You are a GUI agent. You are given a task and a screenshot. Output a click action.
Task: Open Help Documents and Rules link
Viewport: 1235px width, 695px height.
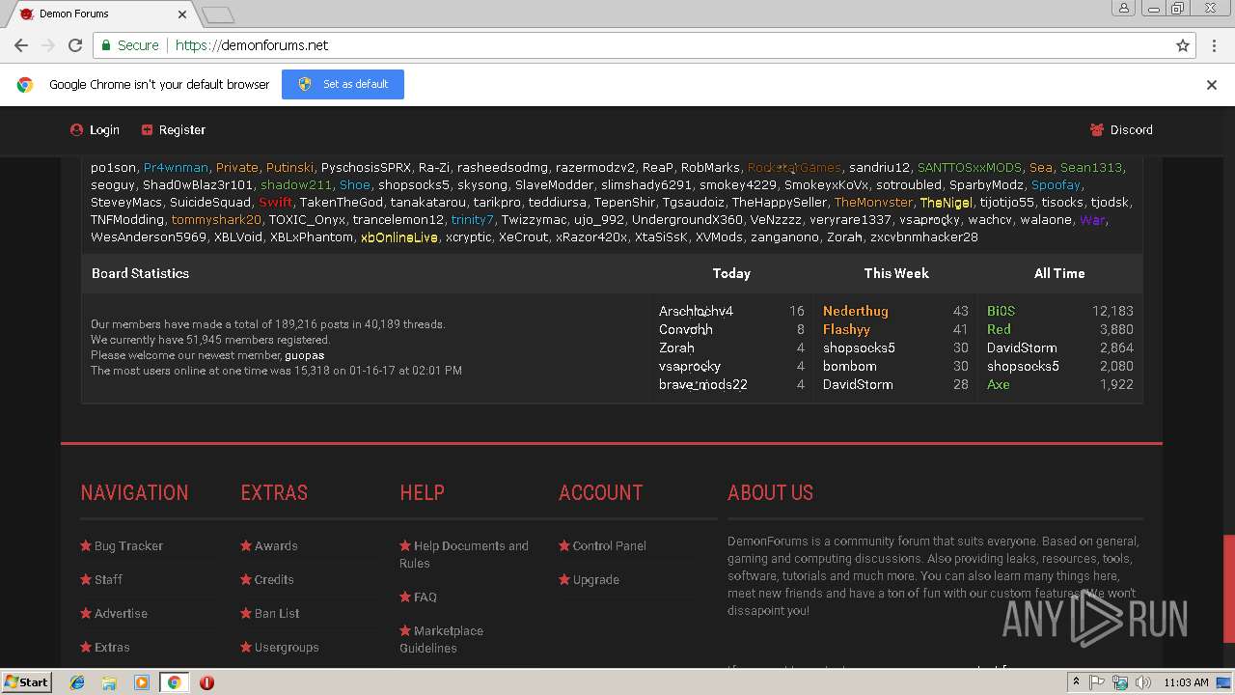pos(464,555)
